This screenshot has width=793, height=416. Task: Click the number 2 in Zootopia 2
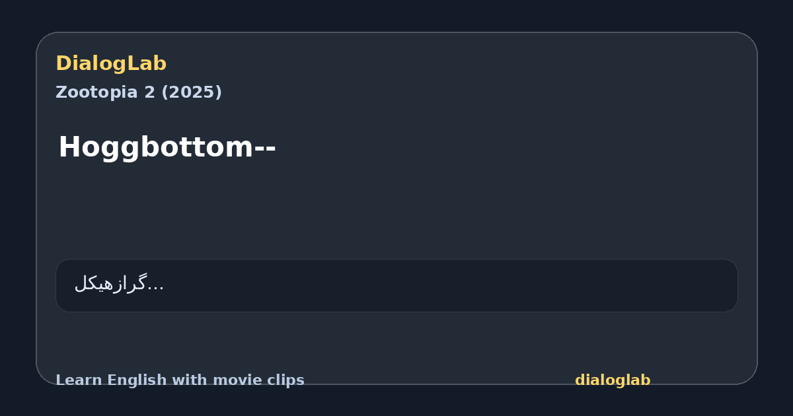coord(149,92)
